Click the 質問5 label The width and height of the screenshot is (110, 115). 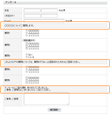[x=7, y=80]
